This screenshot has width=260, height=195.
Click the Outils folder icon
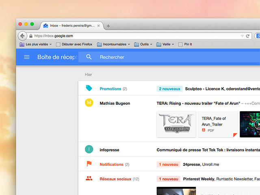point(136,44)
